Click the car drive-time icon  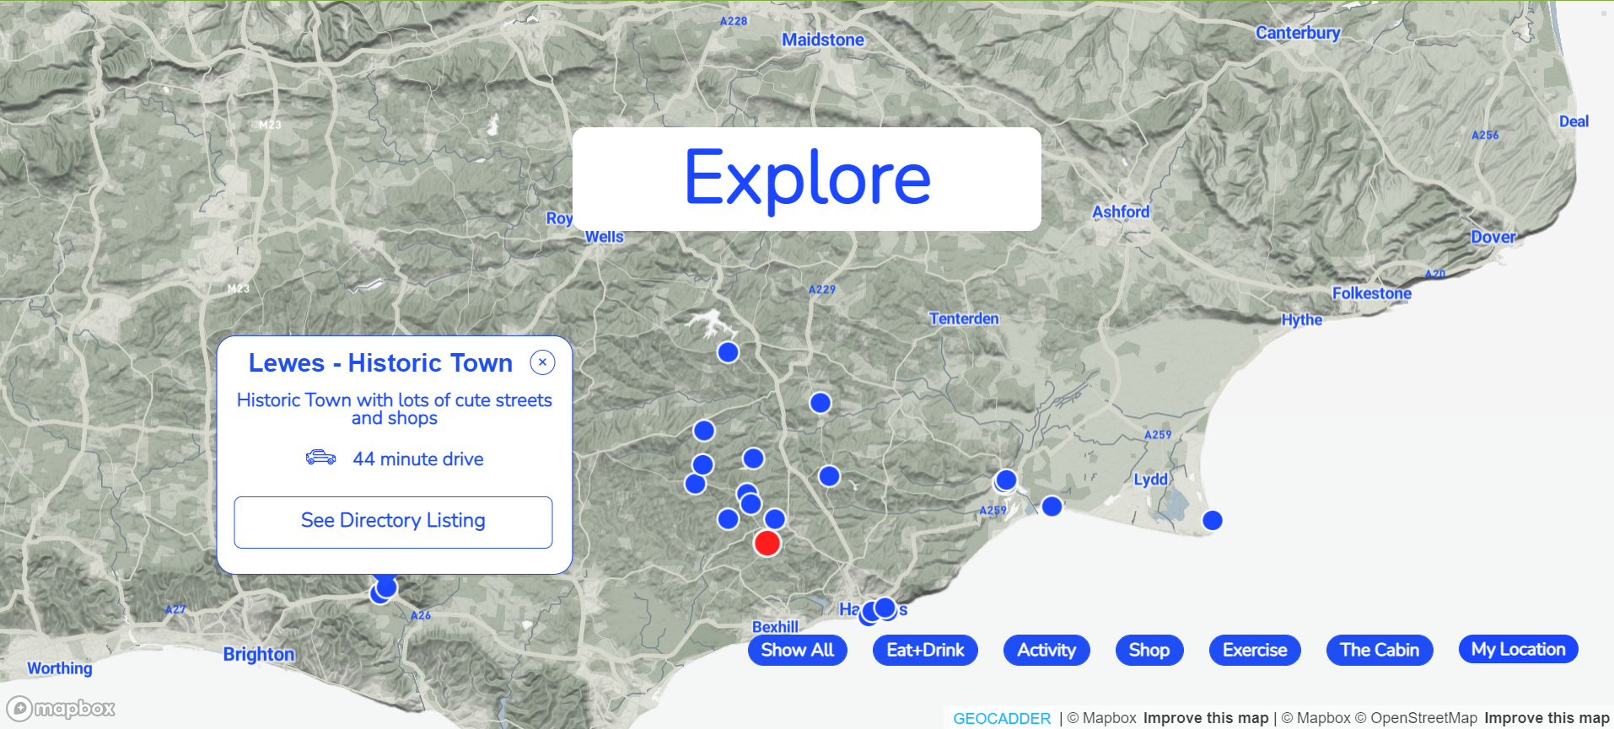coord(320,458)
